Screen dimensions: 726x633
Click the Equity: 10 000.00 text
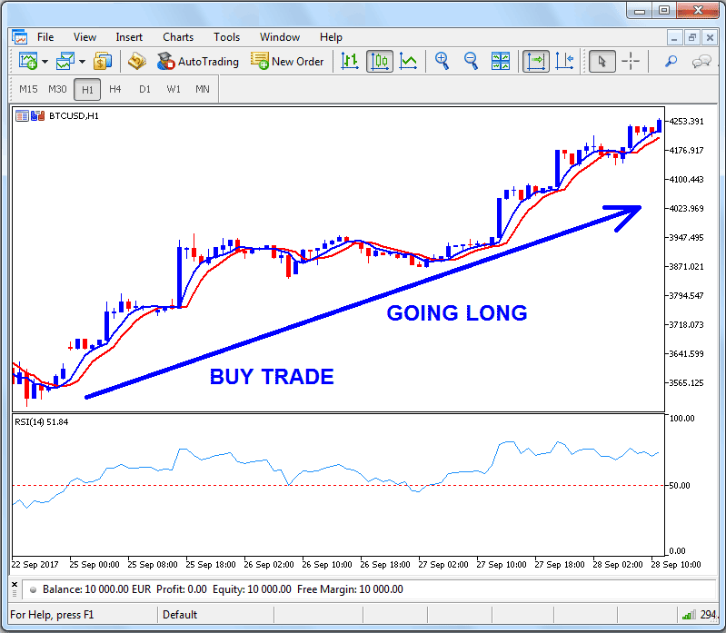pyautogui.click(x=252, y=589)
